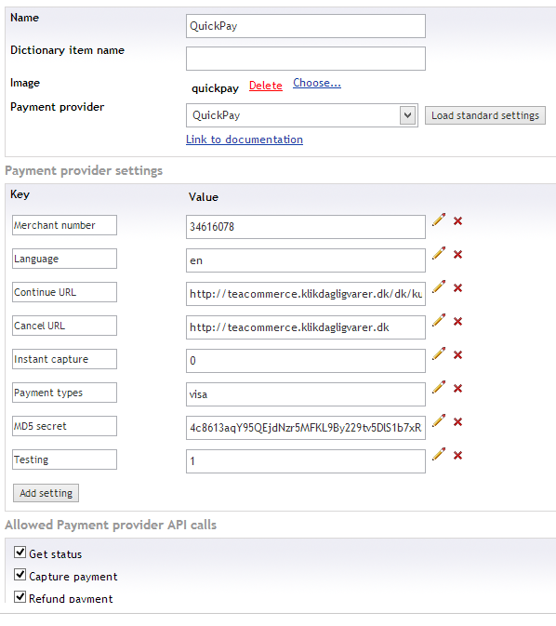Remove the MD5 secret setting row
Viewport: 556px width, 626px height.
457,422
